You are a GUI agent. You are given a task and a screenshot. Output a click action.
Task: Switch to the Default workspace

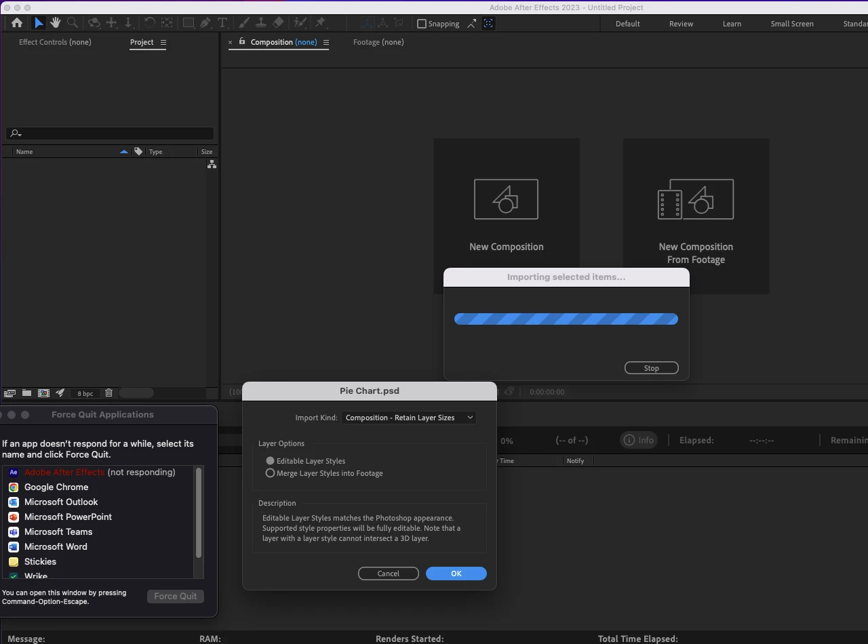[628, 24]
